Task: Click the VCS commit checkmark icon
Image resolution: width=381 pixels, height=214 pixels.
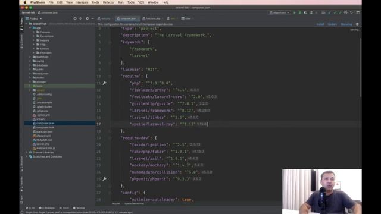Action: pos(335,12)
